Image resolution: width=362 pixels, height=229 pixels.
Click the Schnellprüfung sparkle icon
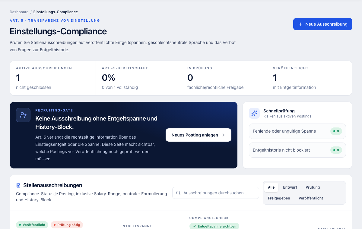pos(254,113)
